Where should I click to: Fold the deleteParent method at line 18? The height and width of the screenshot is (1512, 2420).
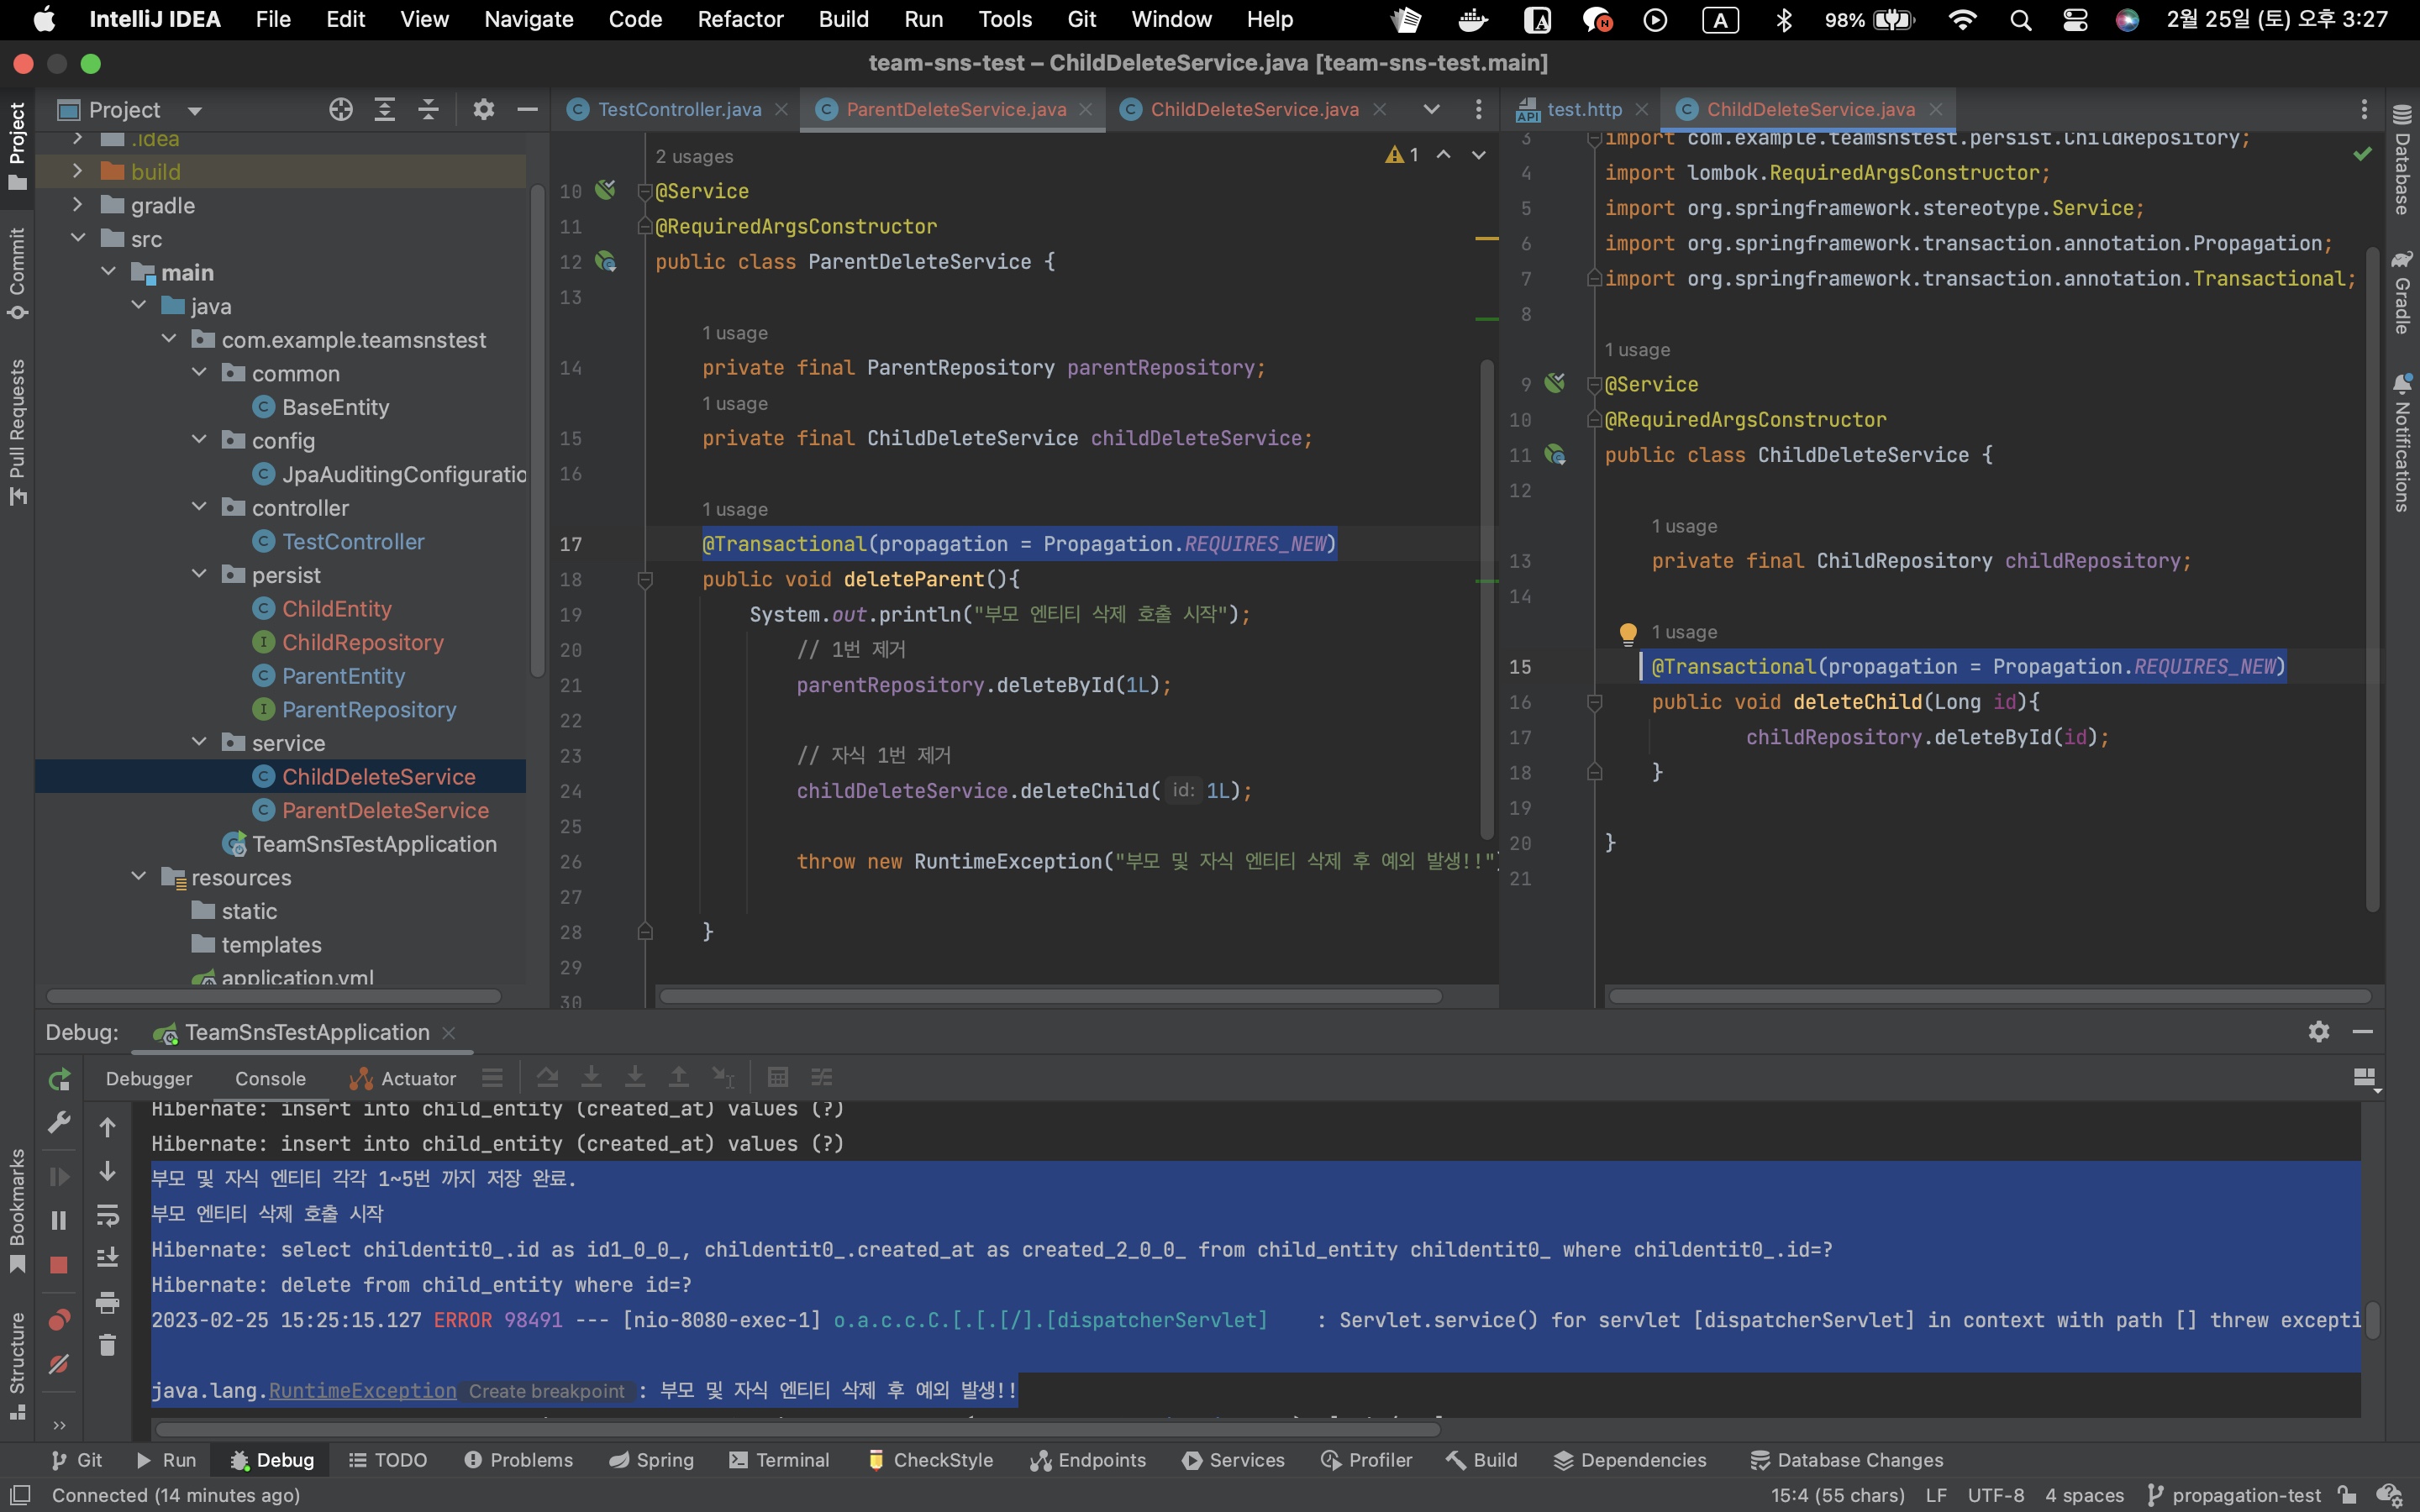pyautogui.click(x=645, y=579)
